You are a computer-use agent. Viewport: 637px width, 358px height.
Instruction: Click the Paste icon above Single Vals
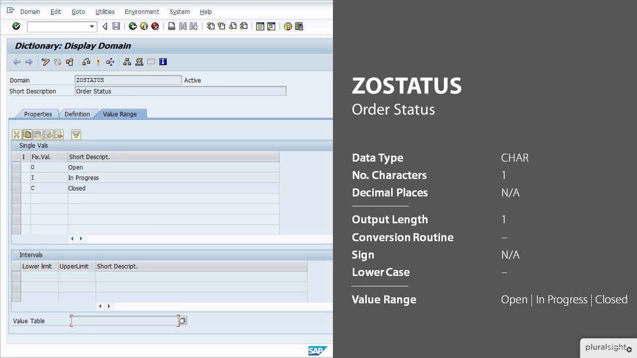click(x=37, y=134)
